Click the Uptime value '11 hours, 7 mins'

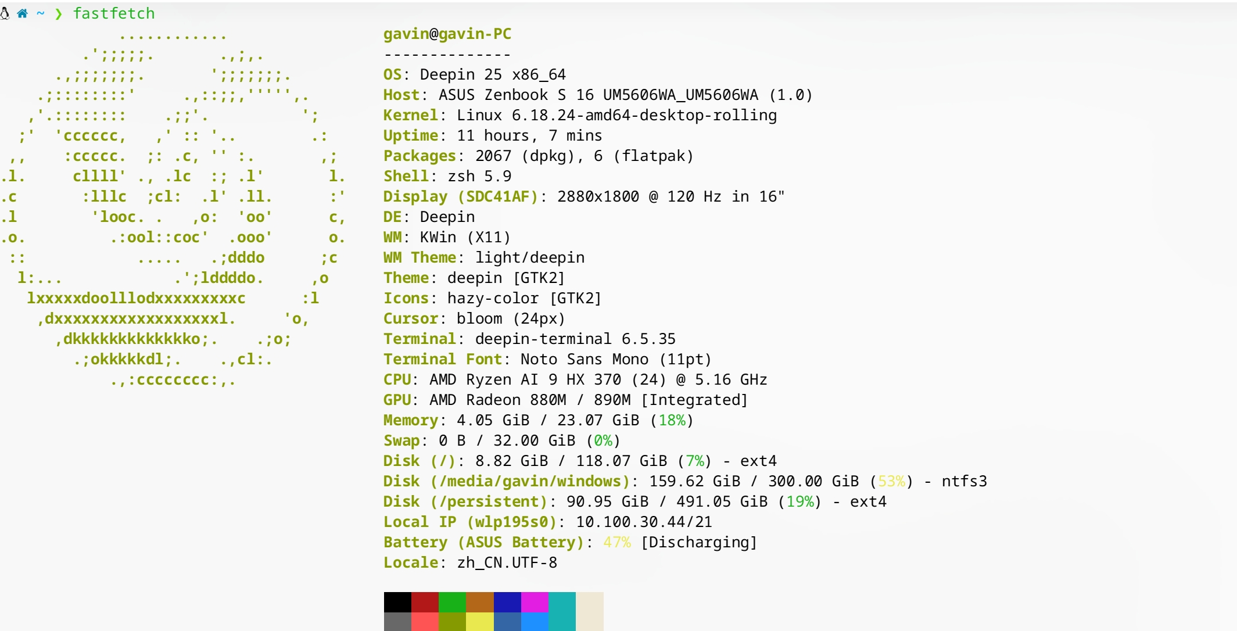[x=529, y=135]
